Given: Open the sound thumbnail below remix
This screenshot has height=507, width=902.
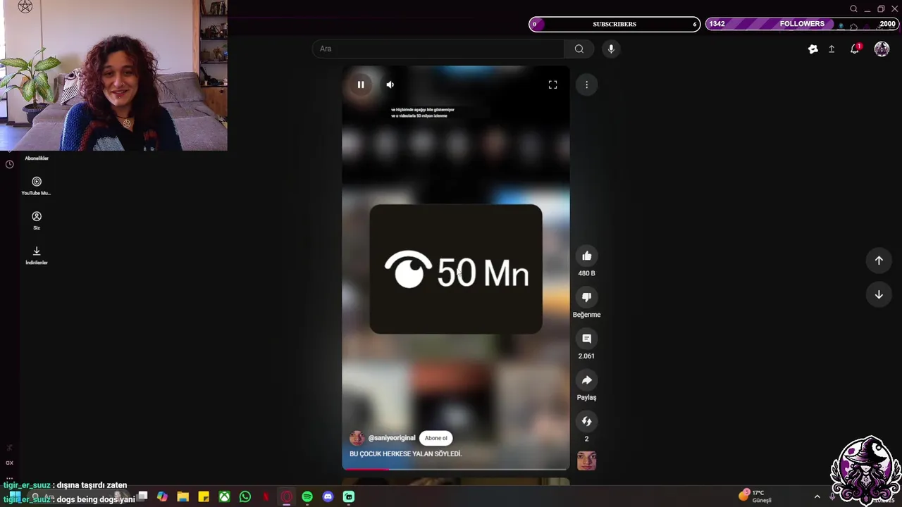Looking at the screenshot, I should [586, 461].
